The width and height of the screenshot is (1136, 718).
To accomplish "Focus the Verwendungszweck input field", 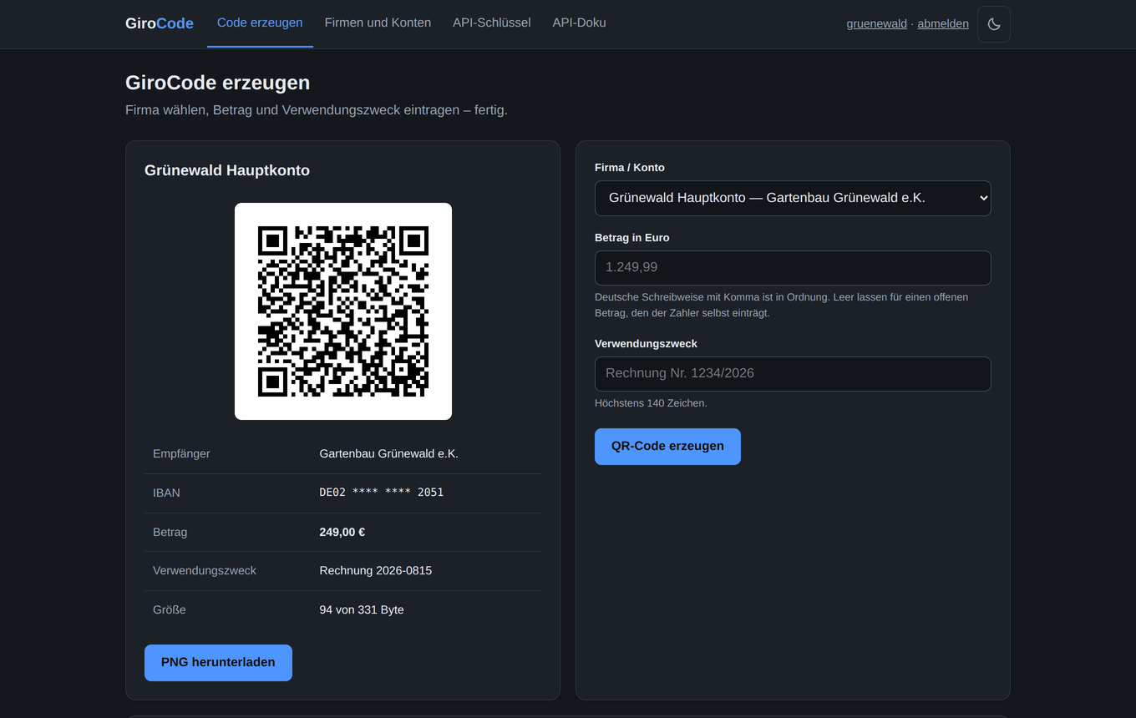I will coord(793,374).
